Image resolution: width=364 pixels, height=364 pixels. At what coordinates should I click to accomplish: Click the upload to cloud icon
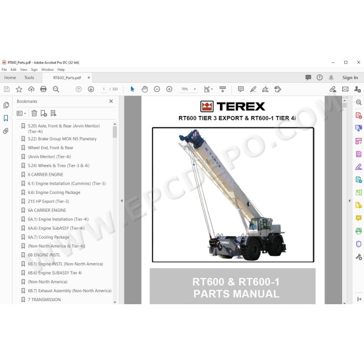tap(31, 89)
